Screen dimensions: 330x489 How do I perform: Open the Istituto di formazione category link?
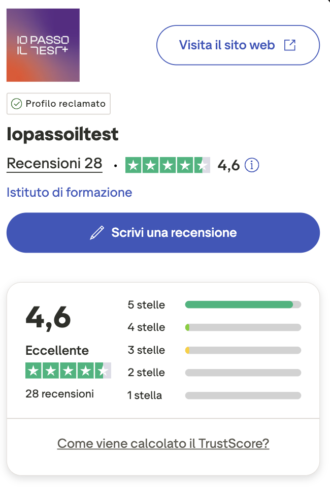69,193
